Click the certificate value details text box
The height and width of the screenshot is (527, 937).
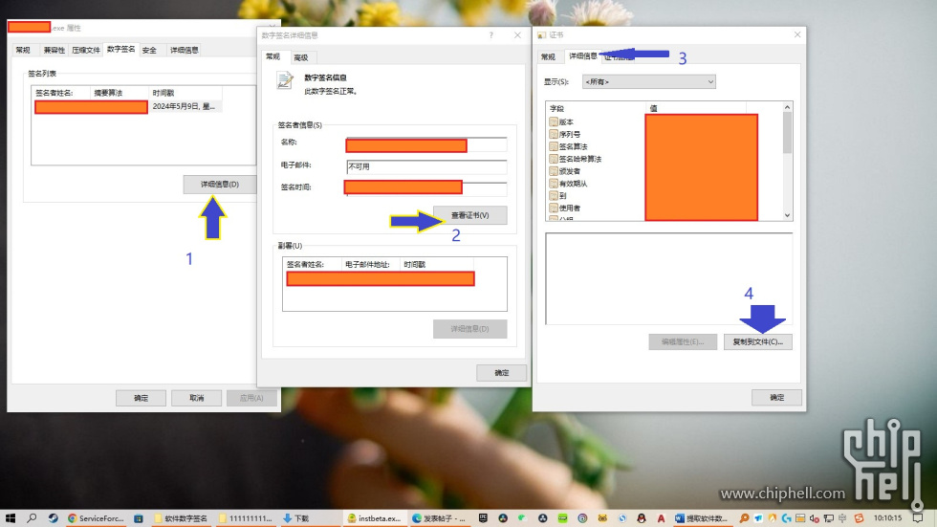click(668, 279)
